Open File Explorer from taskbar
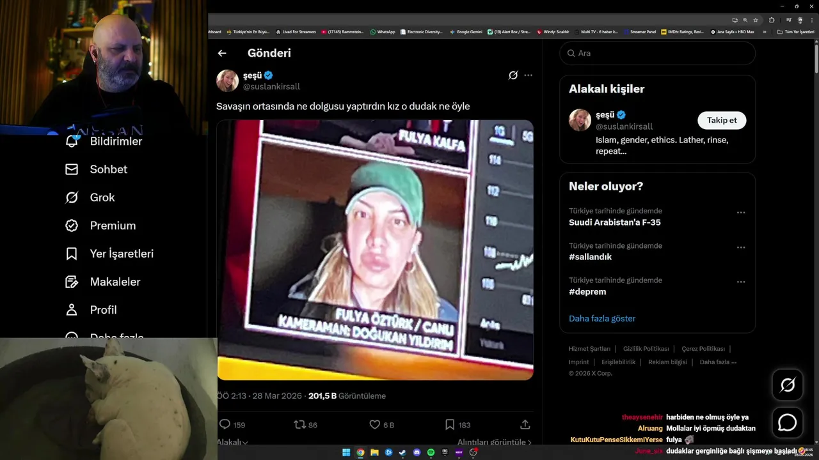The image size is (819, 460). (x=374, y=452)
